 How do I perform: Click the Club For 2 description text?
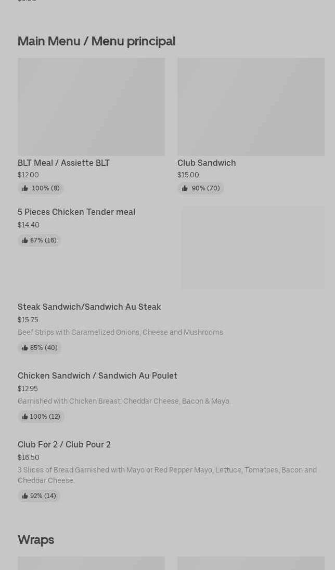167,475
